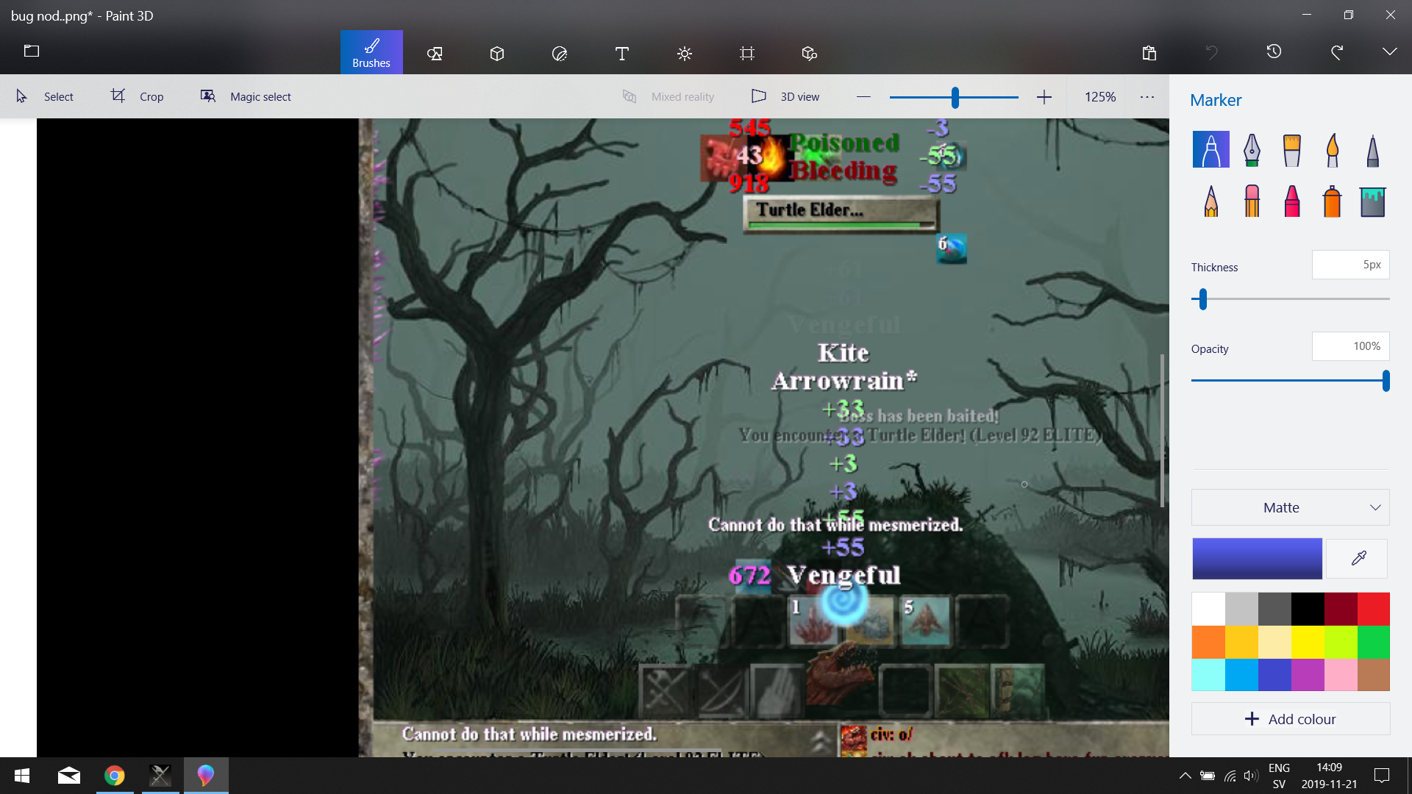The width and height of the screenshot is (1412, 794).
Task: Click the Thickness value field
Action: (x=1350, y=265)
